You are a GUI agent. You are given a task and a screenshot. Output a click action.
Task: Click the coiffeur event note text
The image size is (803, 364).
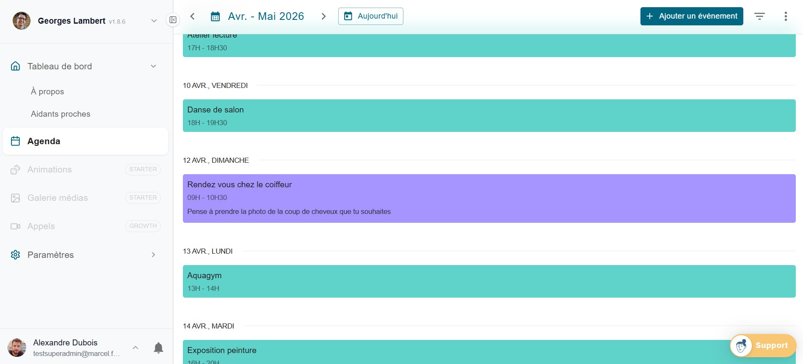[x=289, y=211]
